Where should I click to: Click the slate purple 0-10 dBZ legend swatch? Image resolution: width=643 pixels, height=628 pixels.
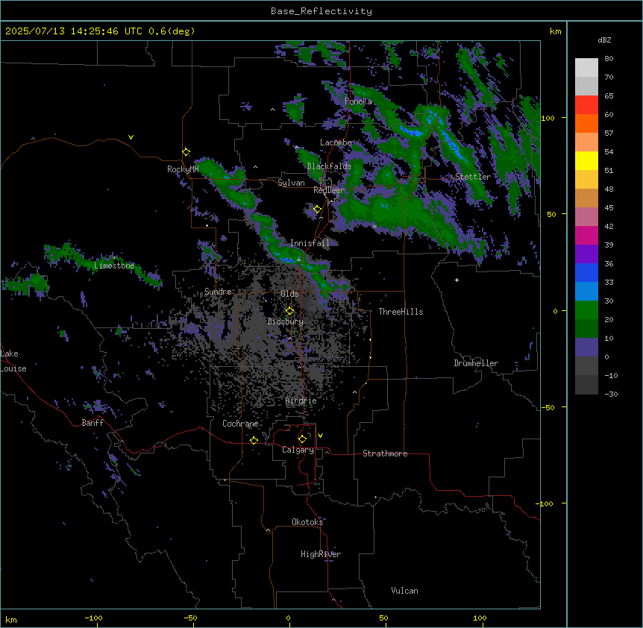[586, 348]
